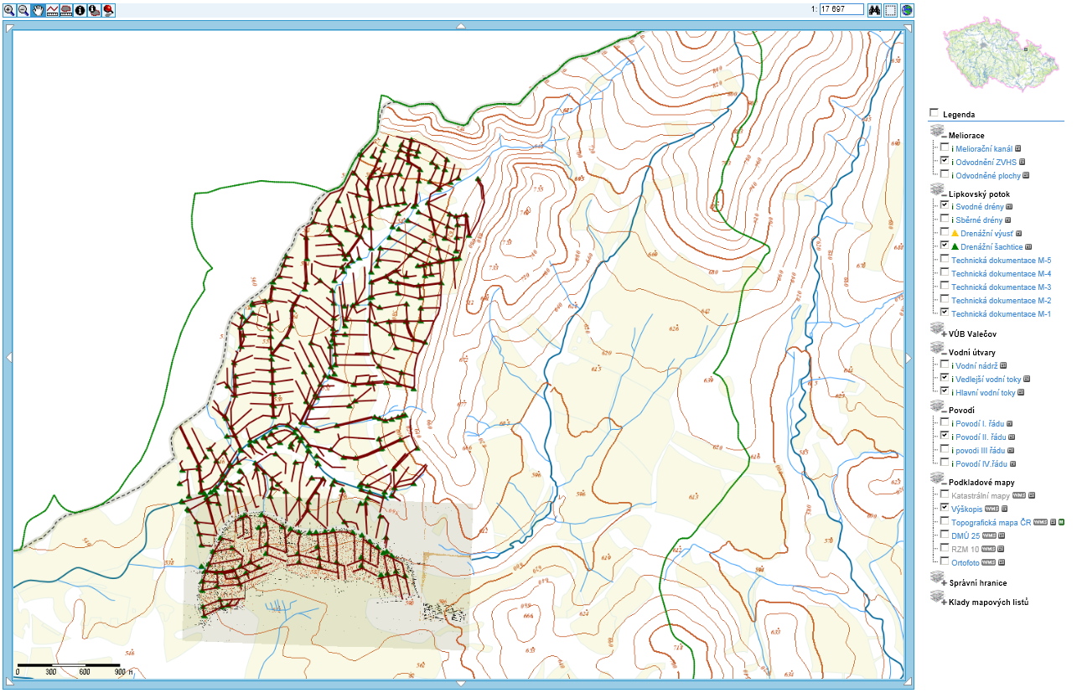Screen dimensions: 1077x693
Task: Click the globe full-extent icon
Action: tap(907, 10)
